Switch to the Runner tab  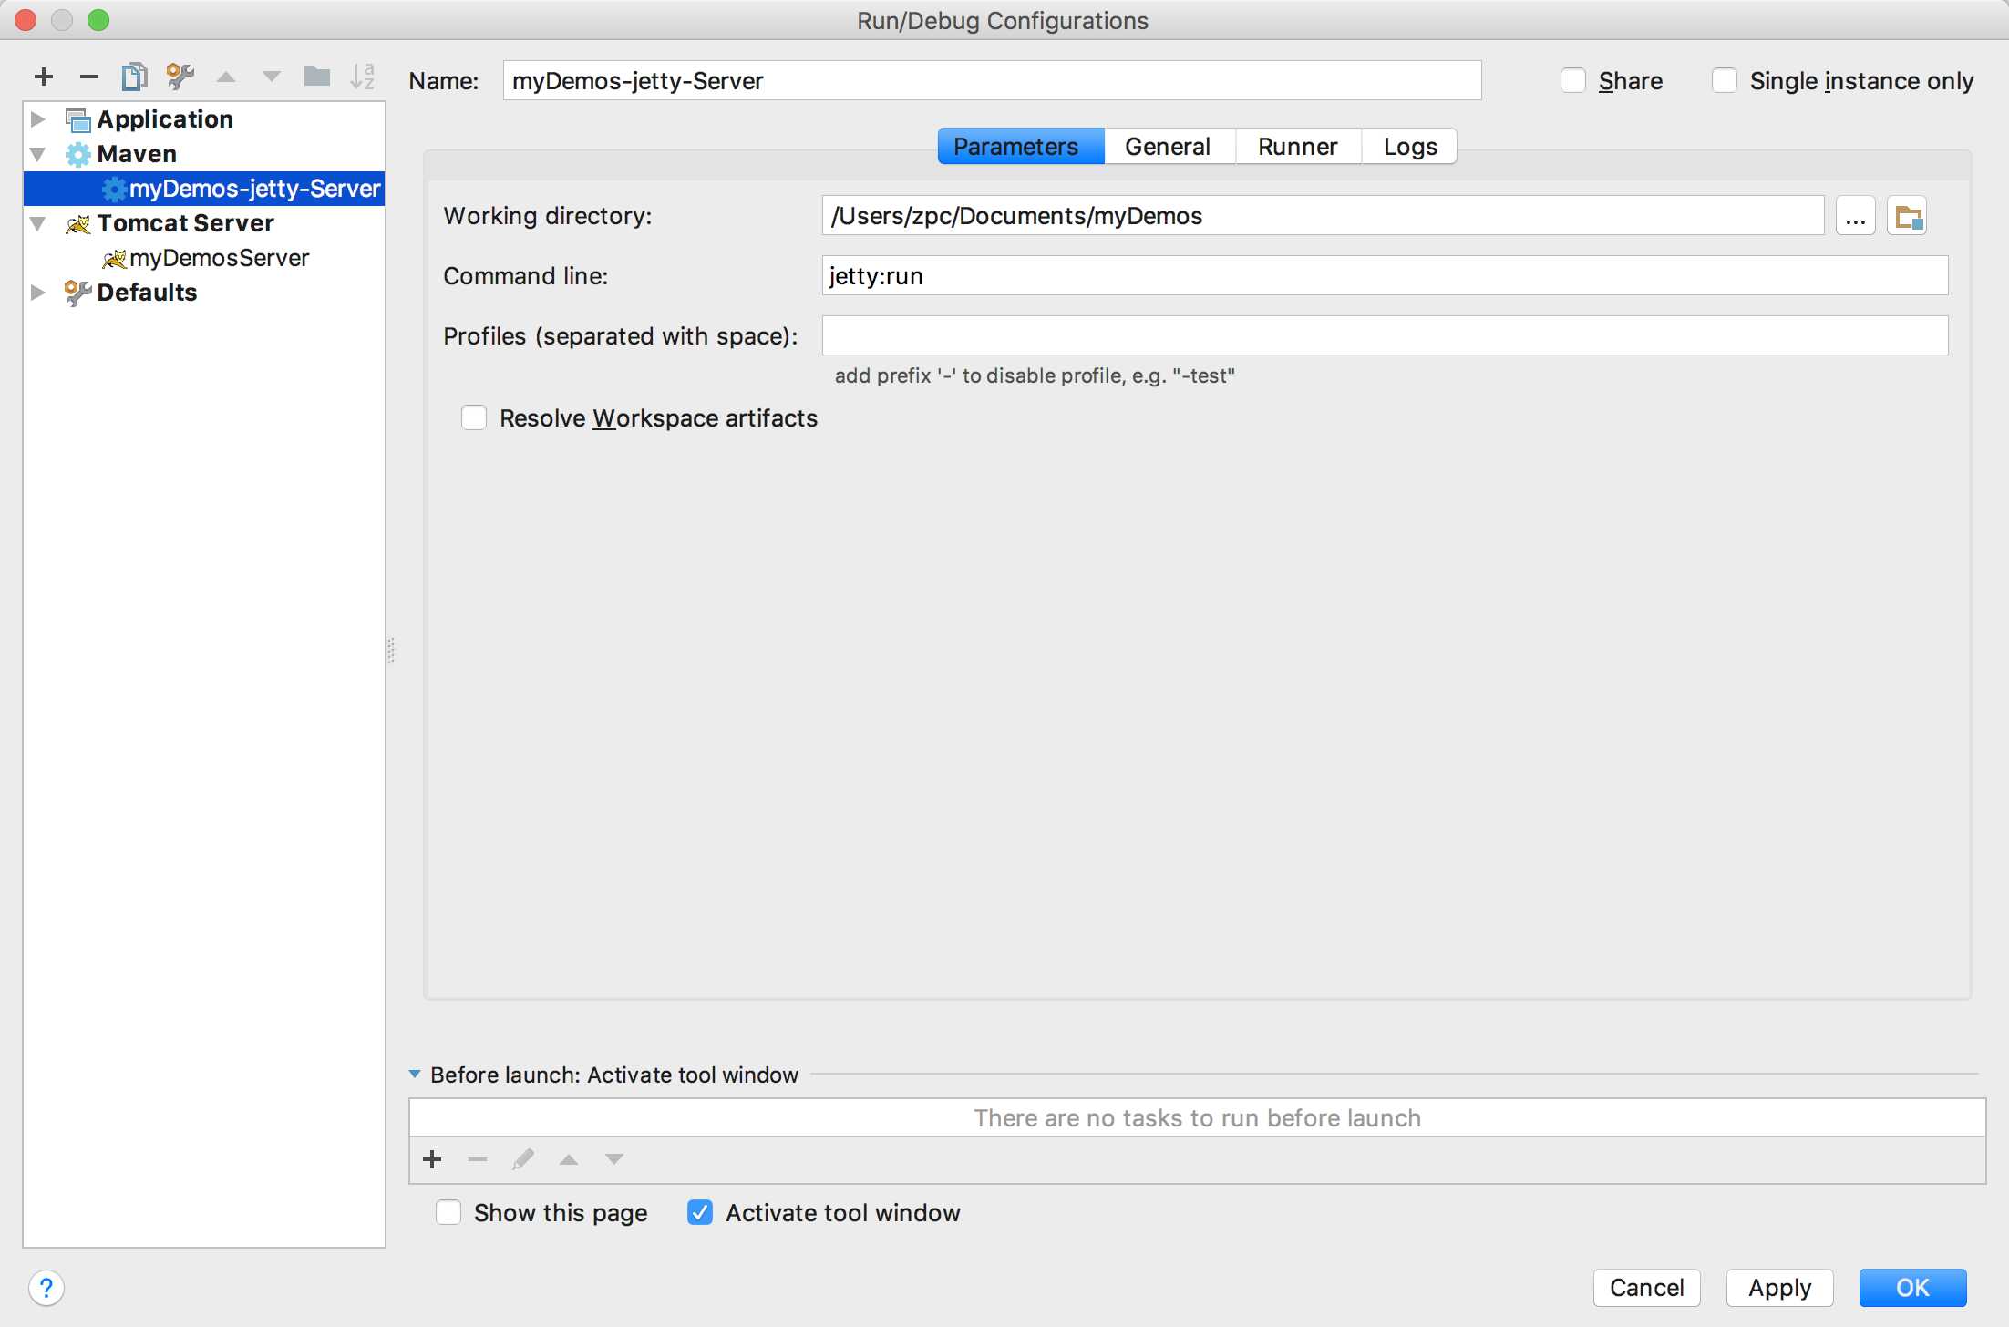1297,147
